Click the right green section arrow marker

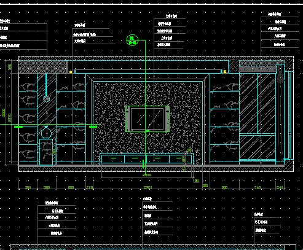93,127
